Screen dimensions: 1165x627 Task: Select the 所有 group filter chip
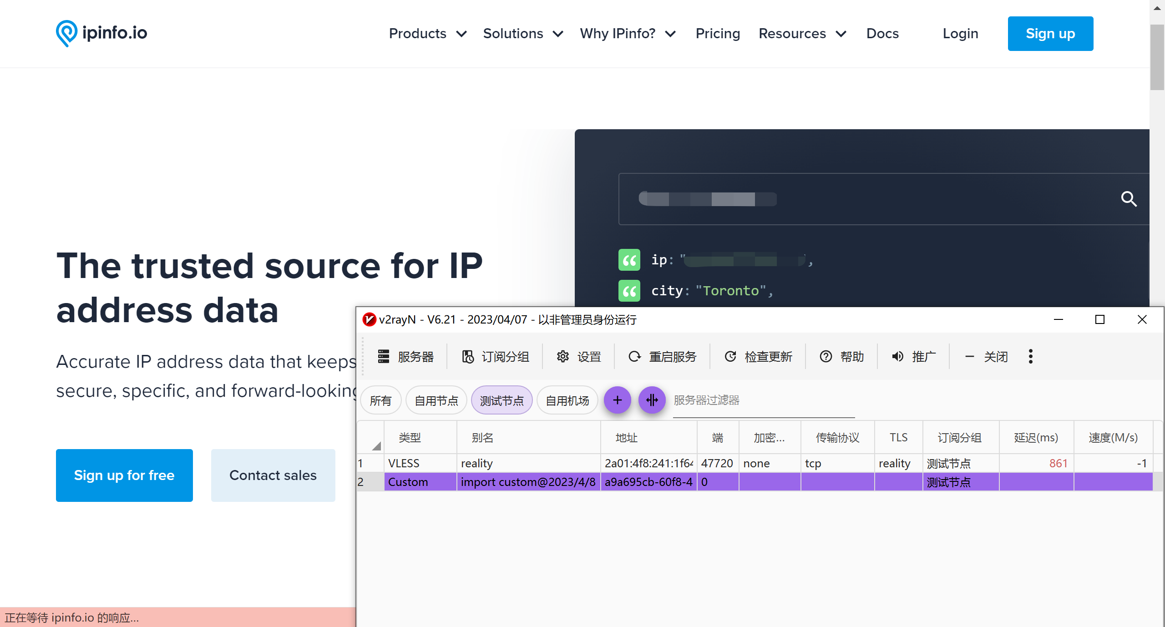click(x=380, y=400)
